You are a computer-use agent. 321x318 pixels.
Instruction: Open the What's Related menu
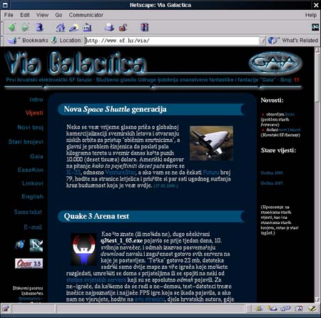(293, 41)
